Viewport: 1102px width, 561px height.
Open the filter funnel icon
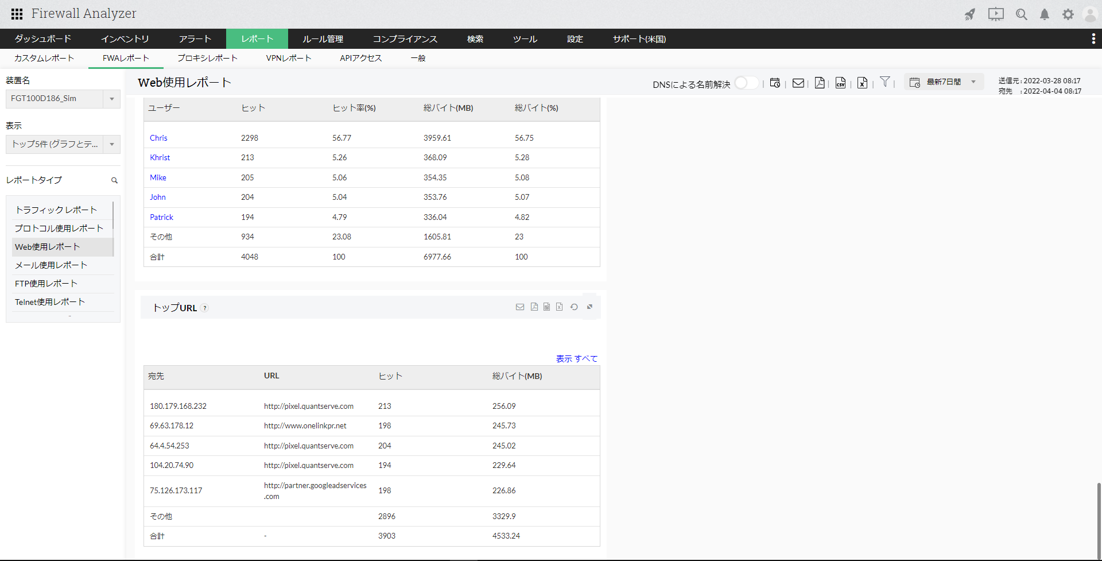pos(884,82)
